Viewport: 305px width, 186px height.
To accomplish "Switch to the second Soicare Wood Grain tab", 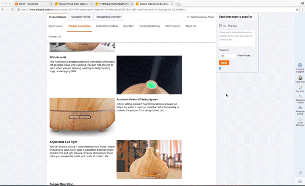I will (154, 4).
